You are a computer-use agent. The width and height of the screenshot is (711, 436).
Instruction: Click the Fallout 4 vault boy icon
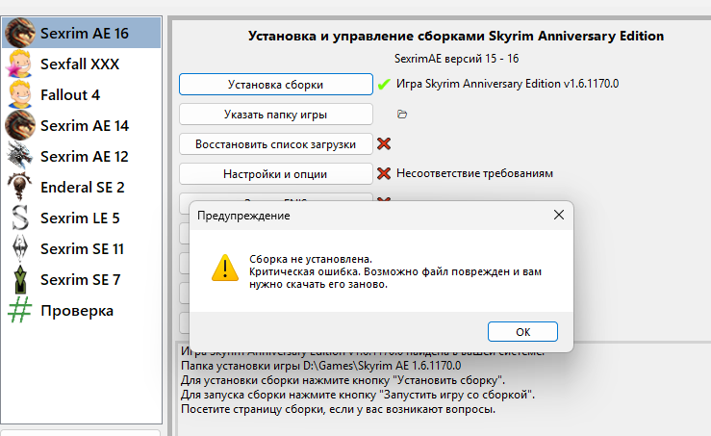(20, 95)
